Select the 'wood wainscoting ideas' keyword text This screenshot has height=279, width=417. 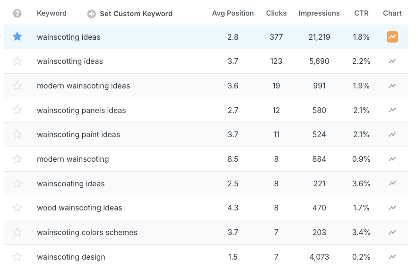(x=79, y=208)
